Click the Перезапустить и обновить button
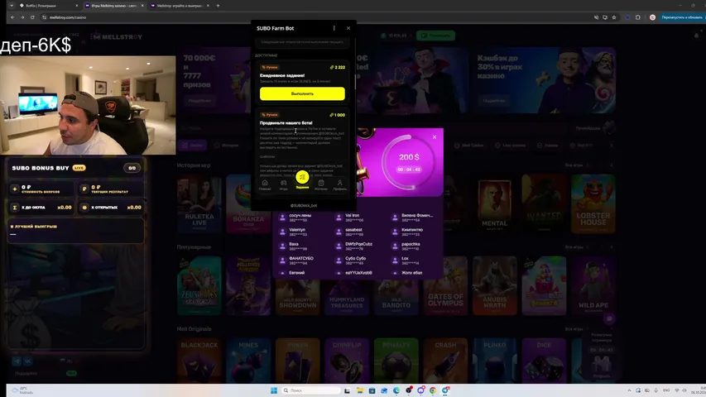The height and width of the screenshot is (397, 706). coord(682,17)
